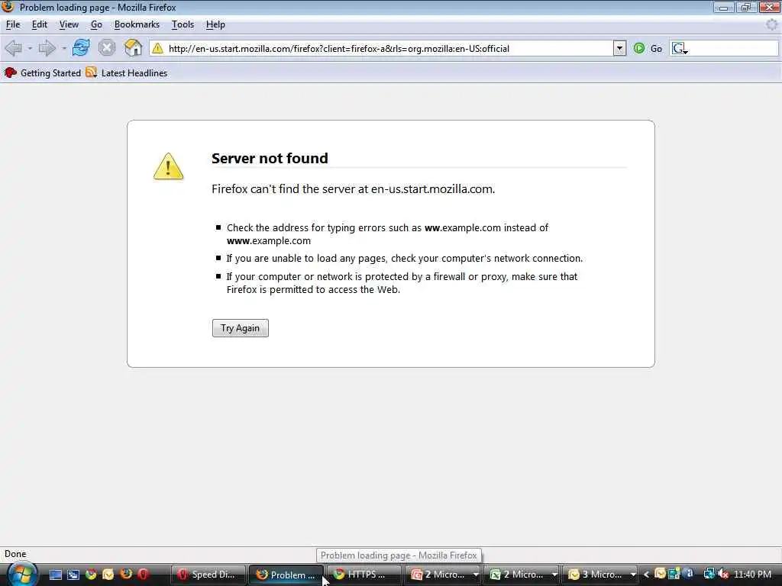Click the muted volume tray icon

pyautogui.click(x=724, y=574)
